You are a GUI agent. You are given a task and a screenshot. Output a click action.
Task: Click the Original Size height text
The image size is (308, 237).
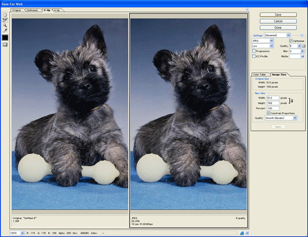[268, 87]
